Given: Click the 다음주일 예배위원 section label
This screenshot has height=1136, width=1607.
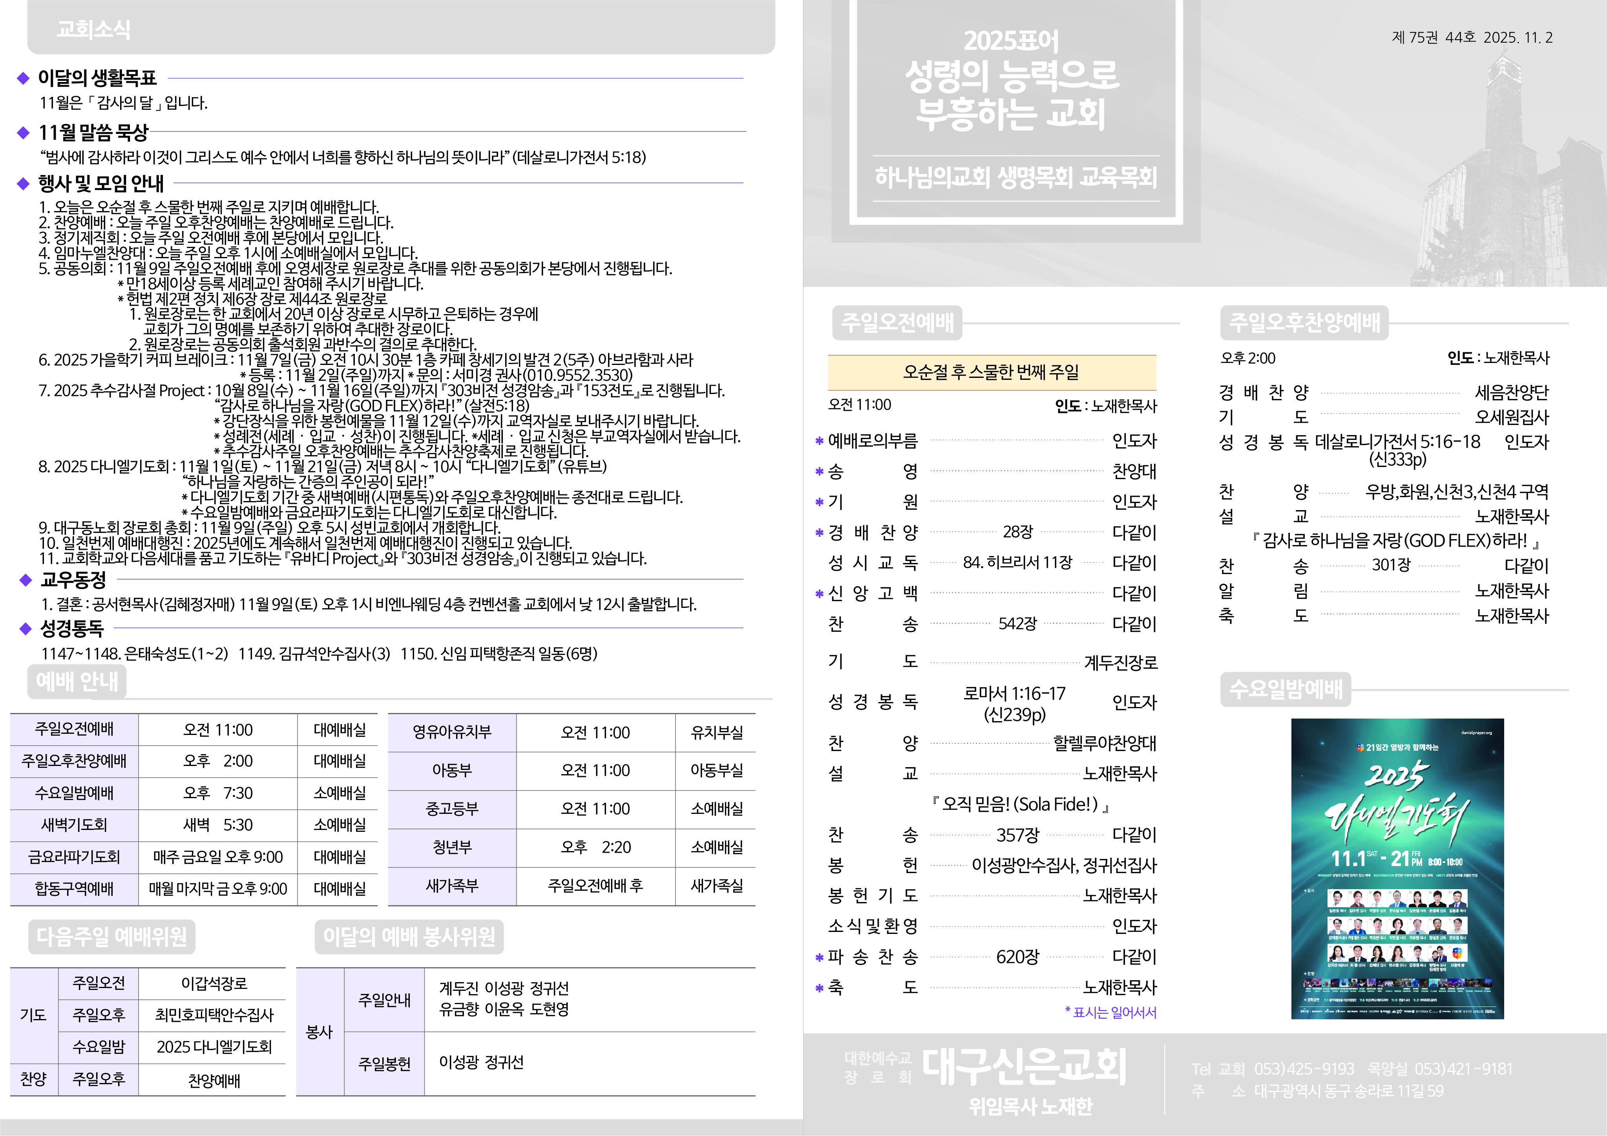Looking at the screenshot, I should tap(111, 937).
